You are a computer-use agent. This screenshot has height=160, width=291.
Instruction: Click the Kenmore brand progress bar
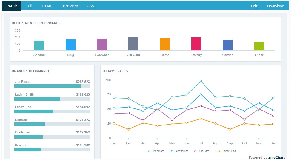tap(52, 150)
